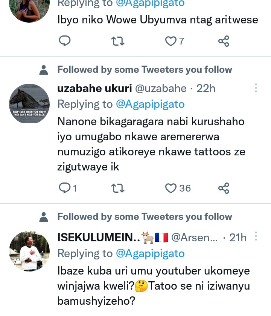Open @Agapipigato link in ISEKULUMEIN's reply

pyautogui.click(x=150, y=253)
